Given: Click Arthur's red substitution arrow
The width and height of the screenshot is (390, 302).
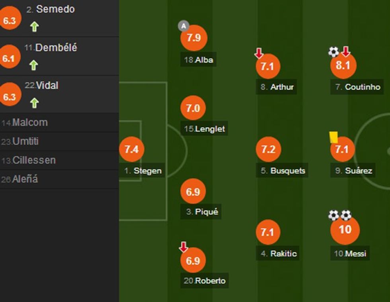Looking at the screenshot, I should coord(259,53).
